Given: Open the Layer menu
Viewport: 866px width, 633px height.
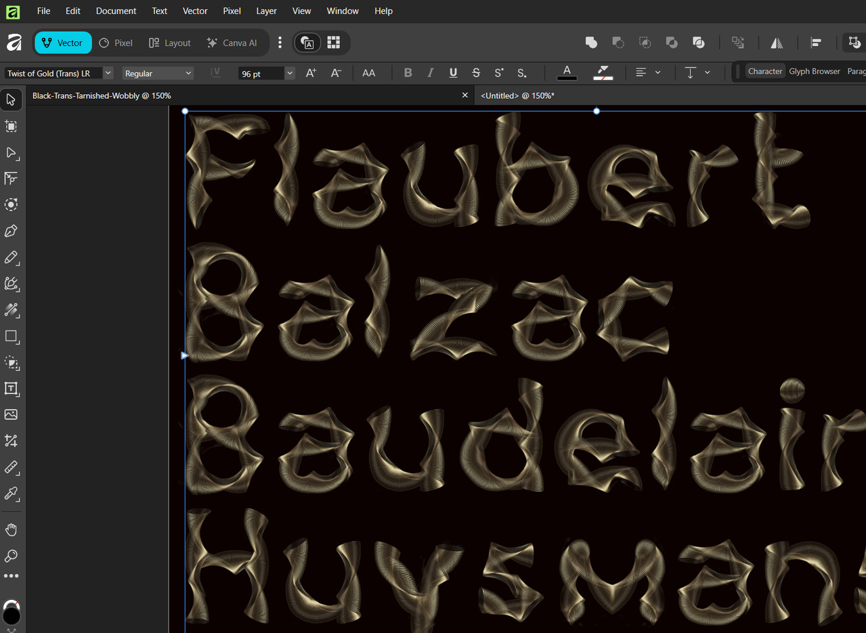Looking at the screenshot, I should coord(266,11).
